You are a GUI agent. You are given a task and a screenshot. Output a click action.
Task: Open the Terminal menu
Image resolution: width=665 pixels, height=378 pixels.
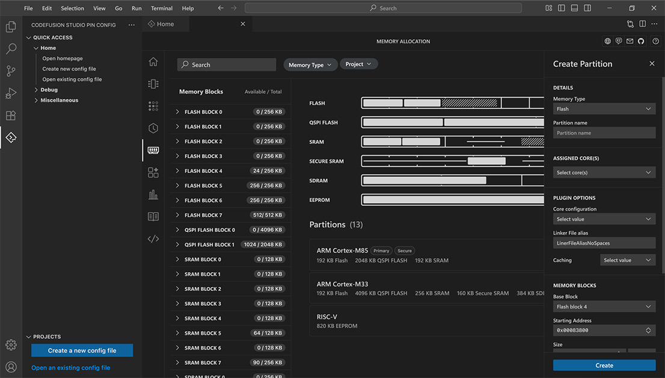pos(161,8)
